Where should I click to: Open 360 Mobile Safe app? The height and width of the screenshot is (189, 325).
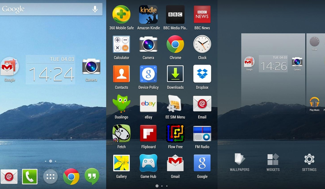coord(122,15)
